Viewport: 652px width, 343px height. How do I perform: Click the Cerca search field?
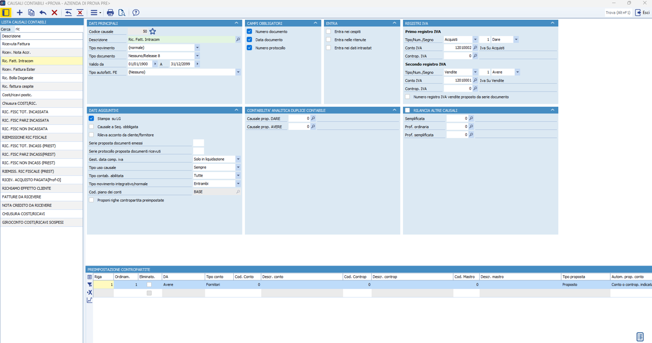click(x=48, y=30)
